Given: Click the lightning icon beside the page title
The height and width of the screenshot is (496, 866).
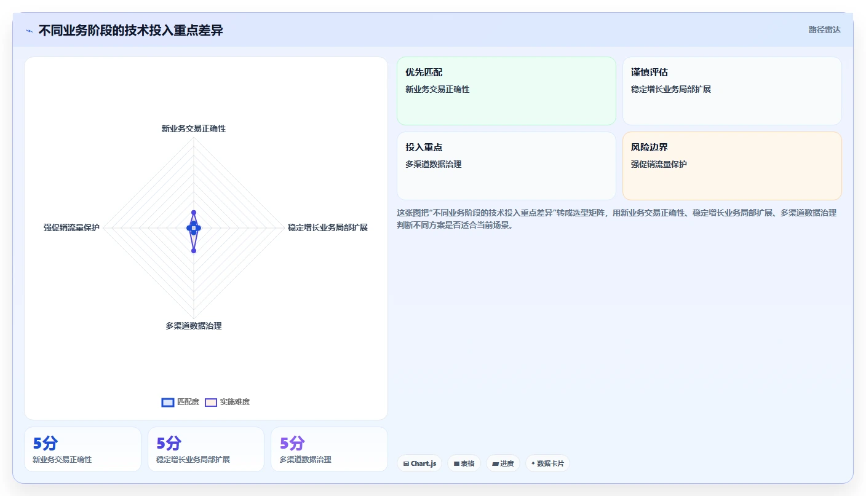Looking at the screenshot, I should 29,31.
